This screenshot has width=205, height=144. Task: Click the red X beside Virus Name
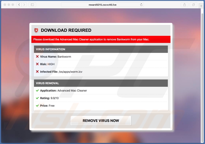(37, 56)
